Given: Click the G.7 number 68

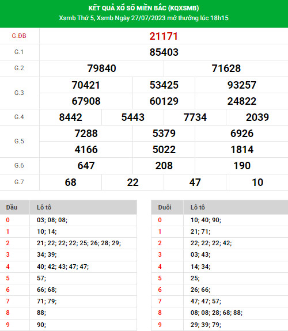Looking at the screenshot, I should [71, 182].
